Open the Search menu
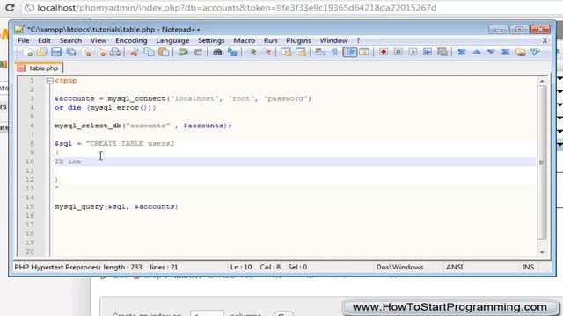 [70, 40]
